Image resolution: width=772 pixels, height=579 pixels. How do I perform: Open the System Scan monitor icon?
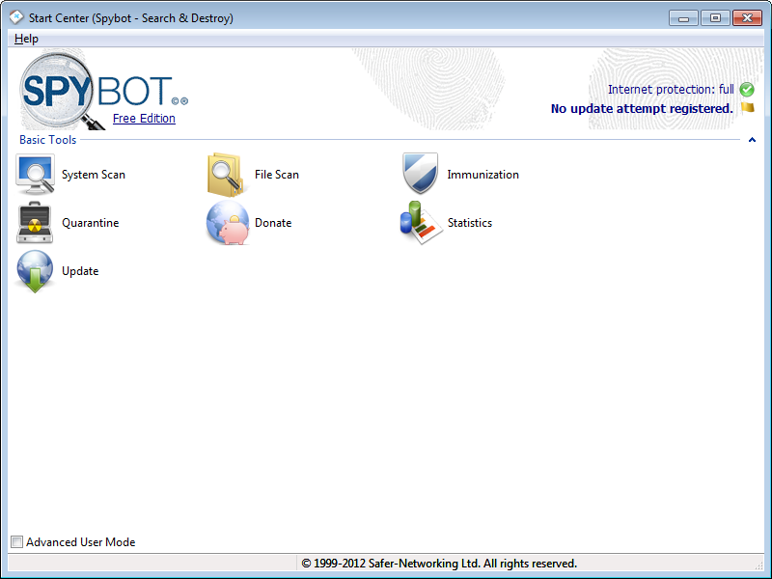pos(36,175)
